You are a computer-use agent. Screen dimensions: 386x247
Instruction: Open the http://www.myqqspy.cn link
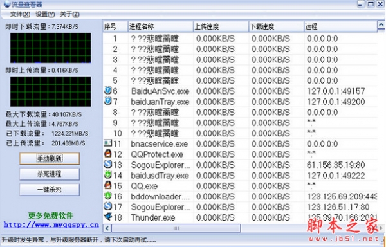coord(51,225)
